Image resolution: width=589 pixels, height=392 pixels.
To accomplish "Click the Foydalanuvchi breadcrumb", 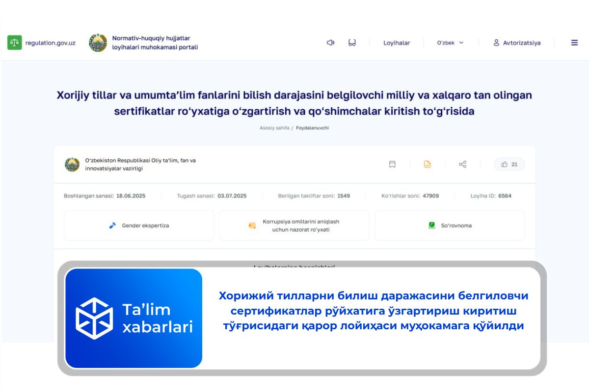I will click(312, 128).
